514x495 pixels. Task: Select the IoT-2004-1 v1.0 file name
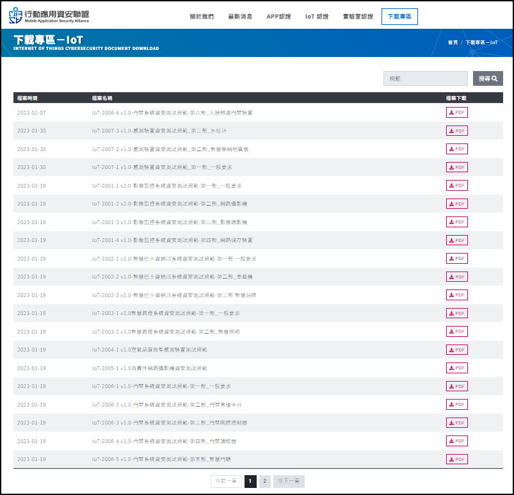tap(150, 350)
